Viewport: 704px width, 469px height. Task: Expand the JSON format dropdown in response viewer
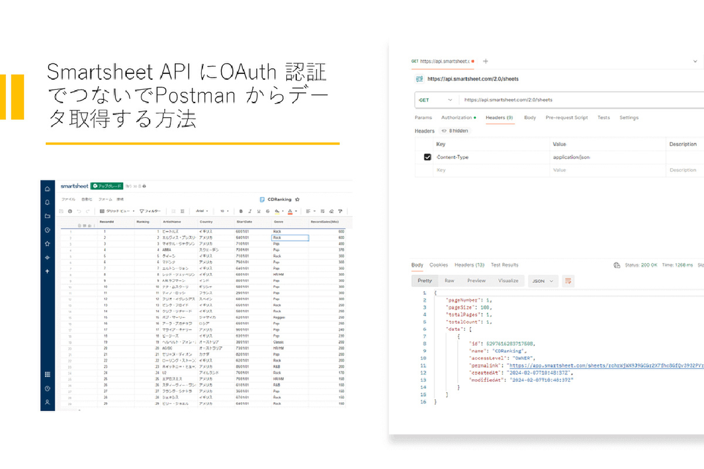click(543, 281)
